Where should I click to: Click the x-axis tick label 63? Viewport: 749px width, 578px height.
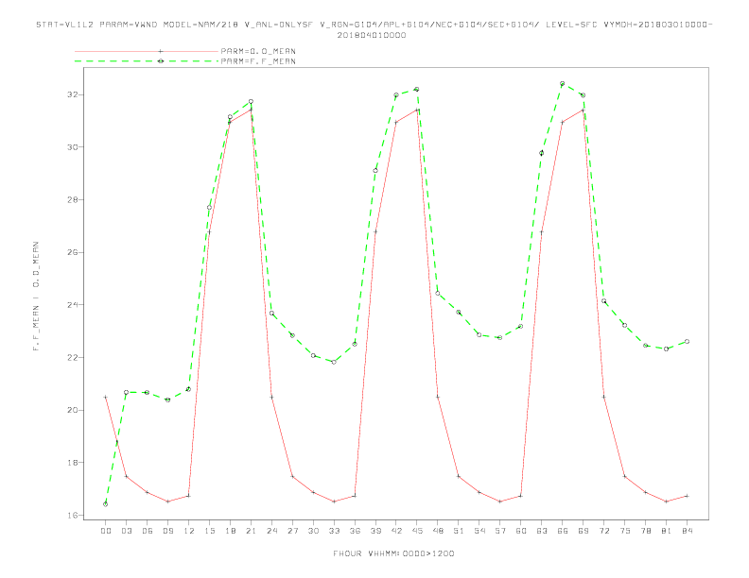(x=542, y=531)
